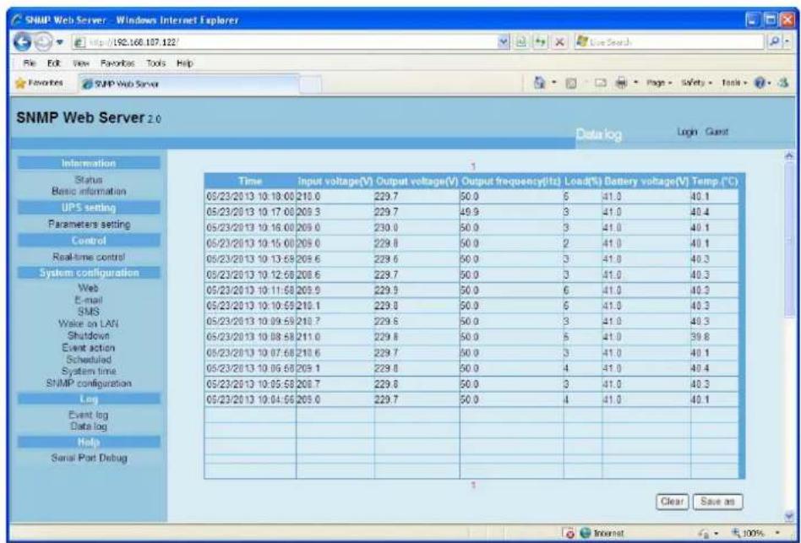Open the View menu
Screen dimensions: 801x543
(x=81, y=64)
